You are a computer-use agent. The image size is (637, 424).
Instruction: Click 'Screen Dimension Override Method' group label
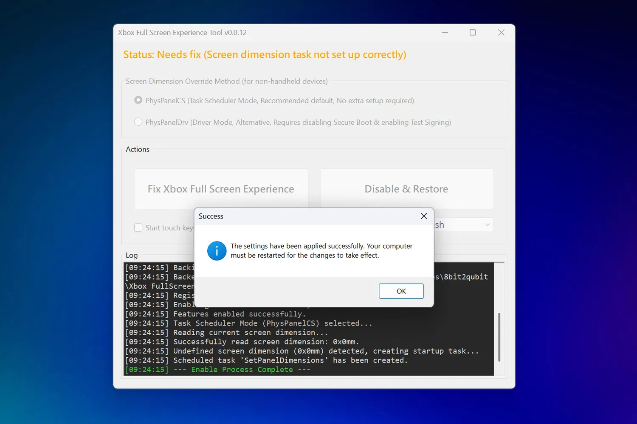(227, 81)
